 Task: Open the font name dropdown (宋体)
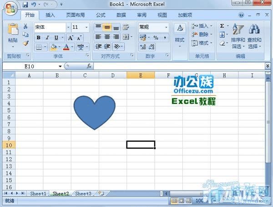(x=68, y=27)
